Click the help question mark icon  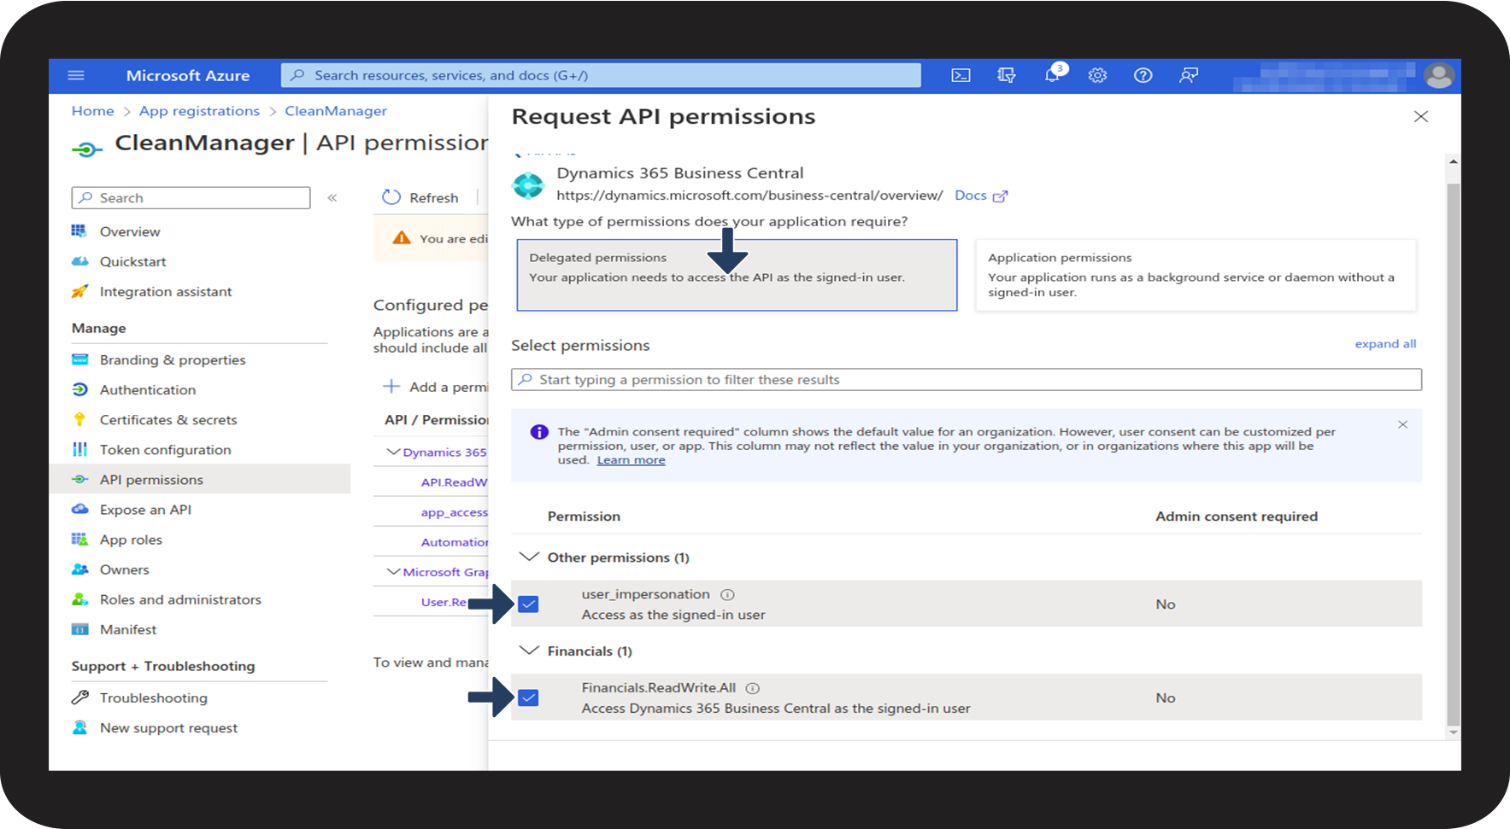click(1143, 76)
